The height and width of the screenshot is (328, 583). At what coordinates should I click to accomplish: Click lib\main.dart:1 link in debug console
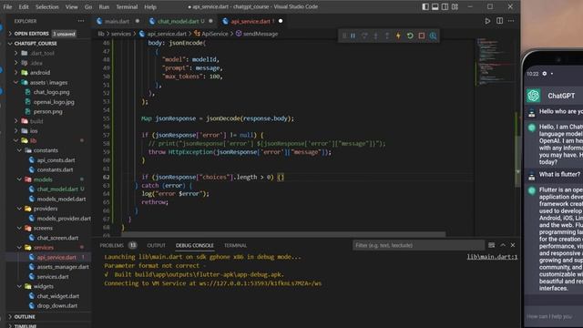coord(492,257)
